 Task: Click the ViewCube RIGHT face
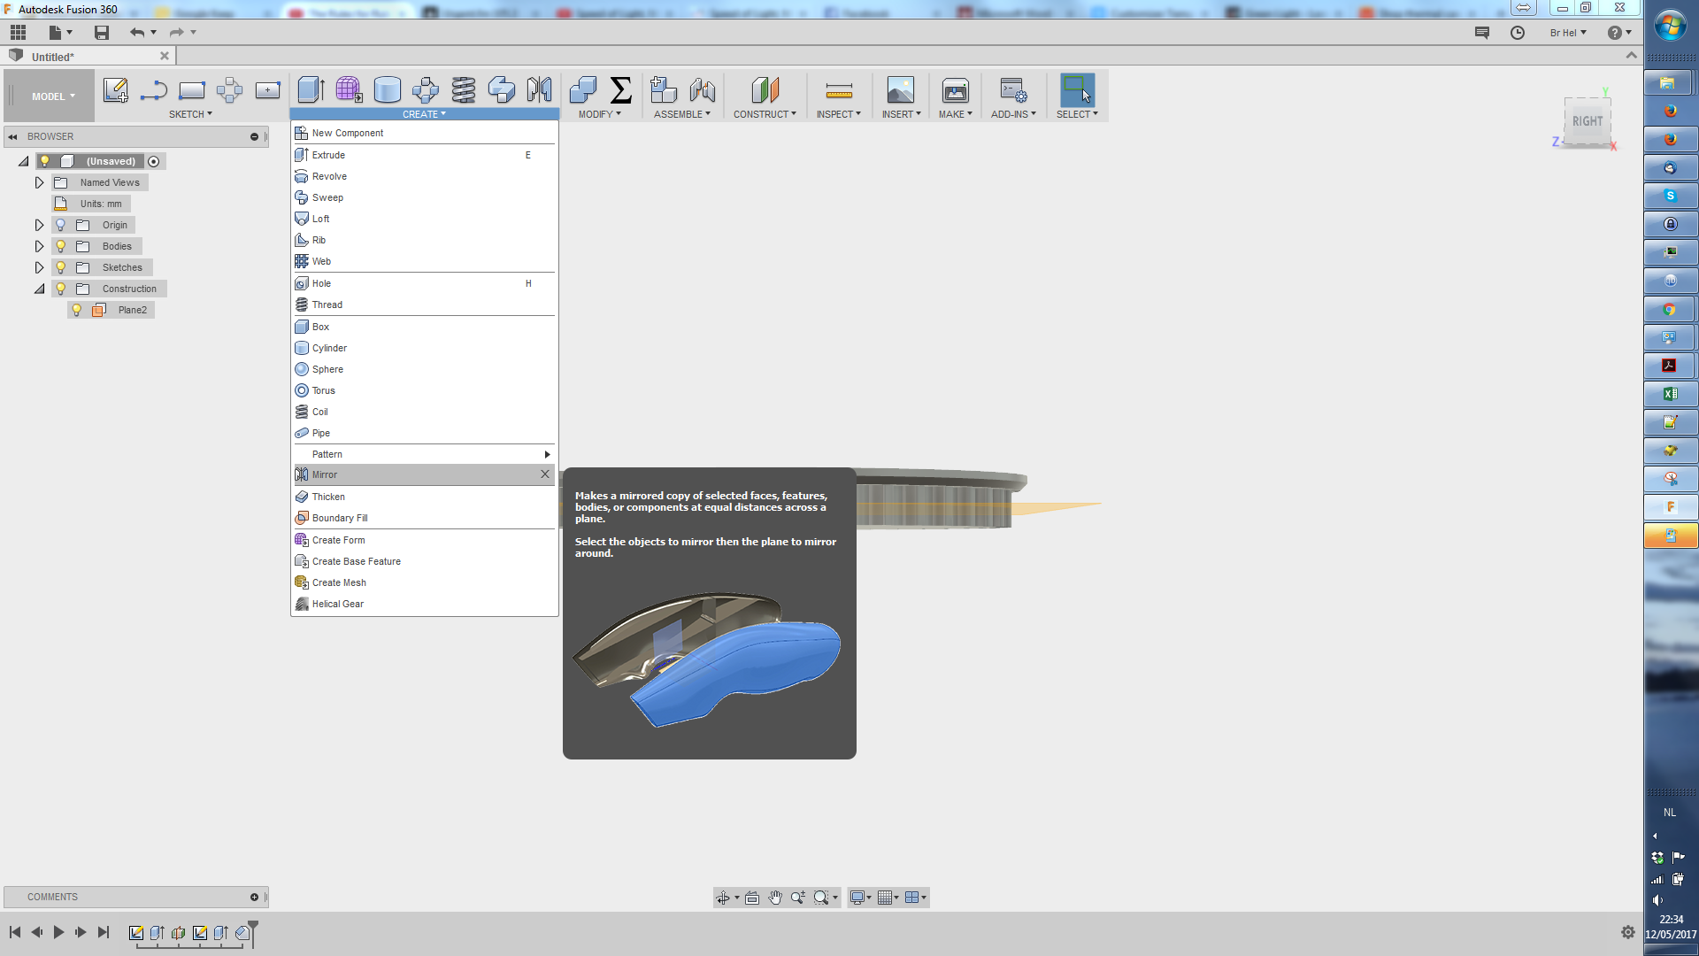coord(1587,121)
